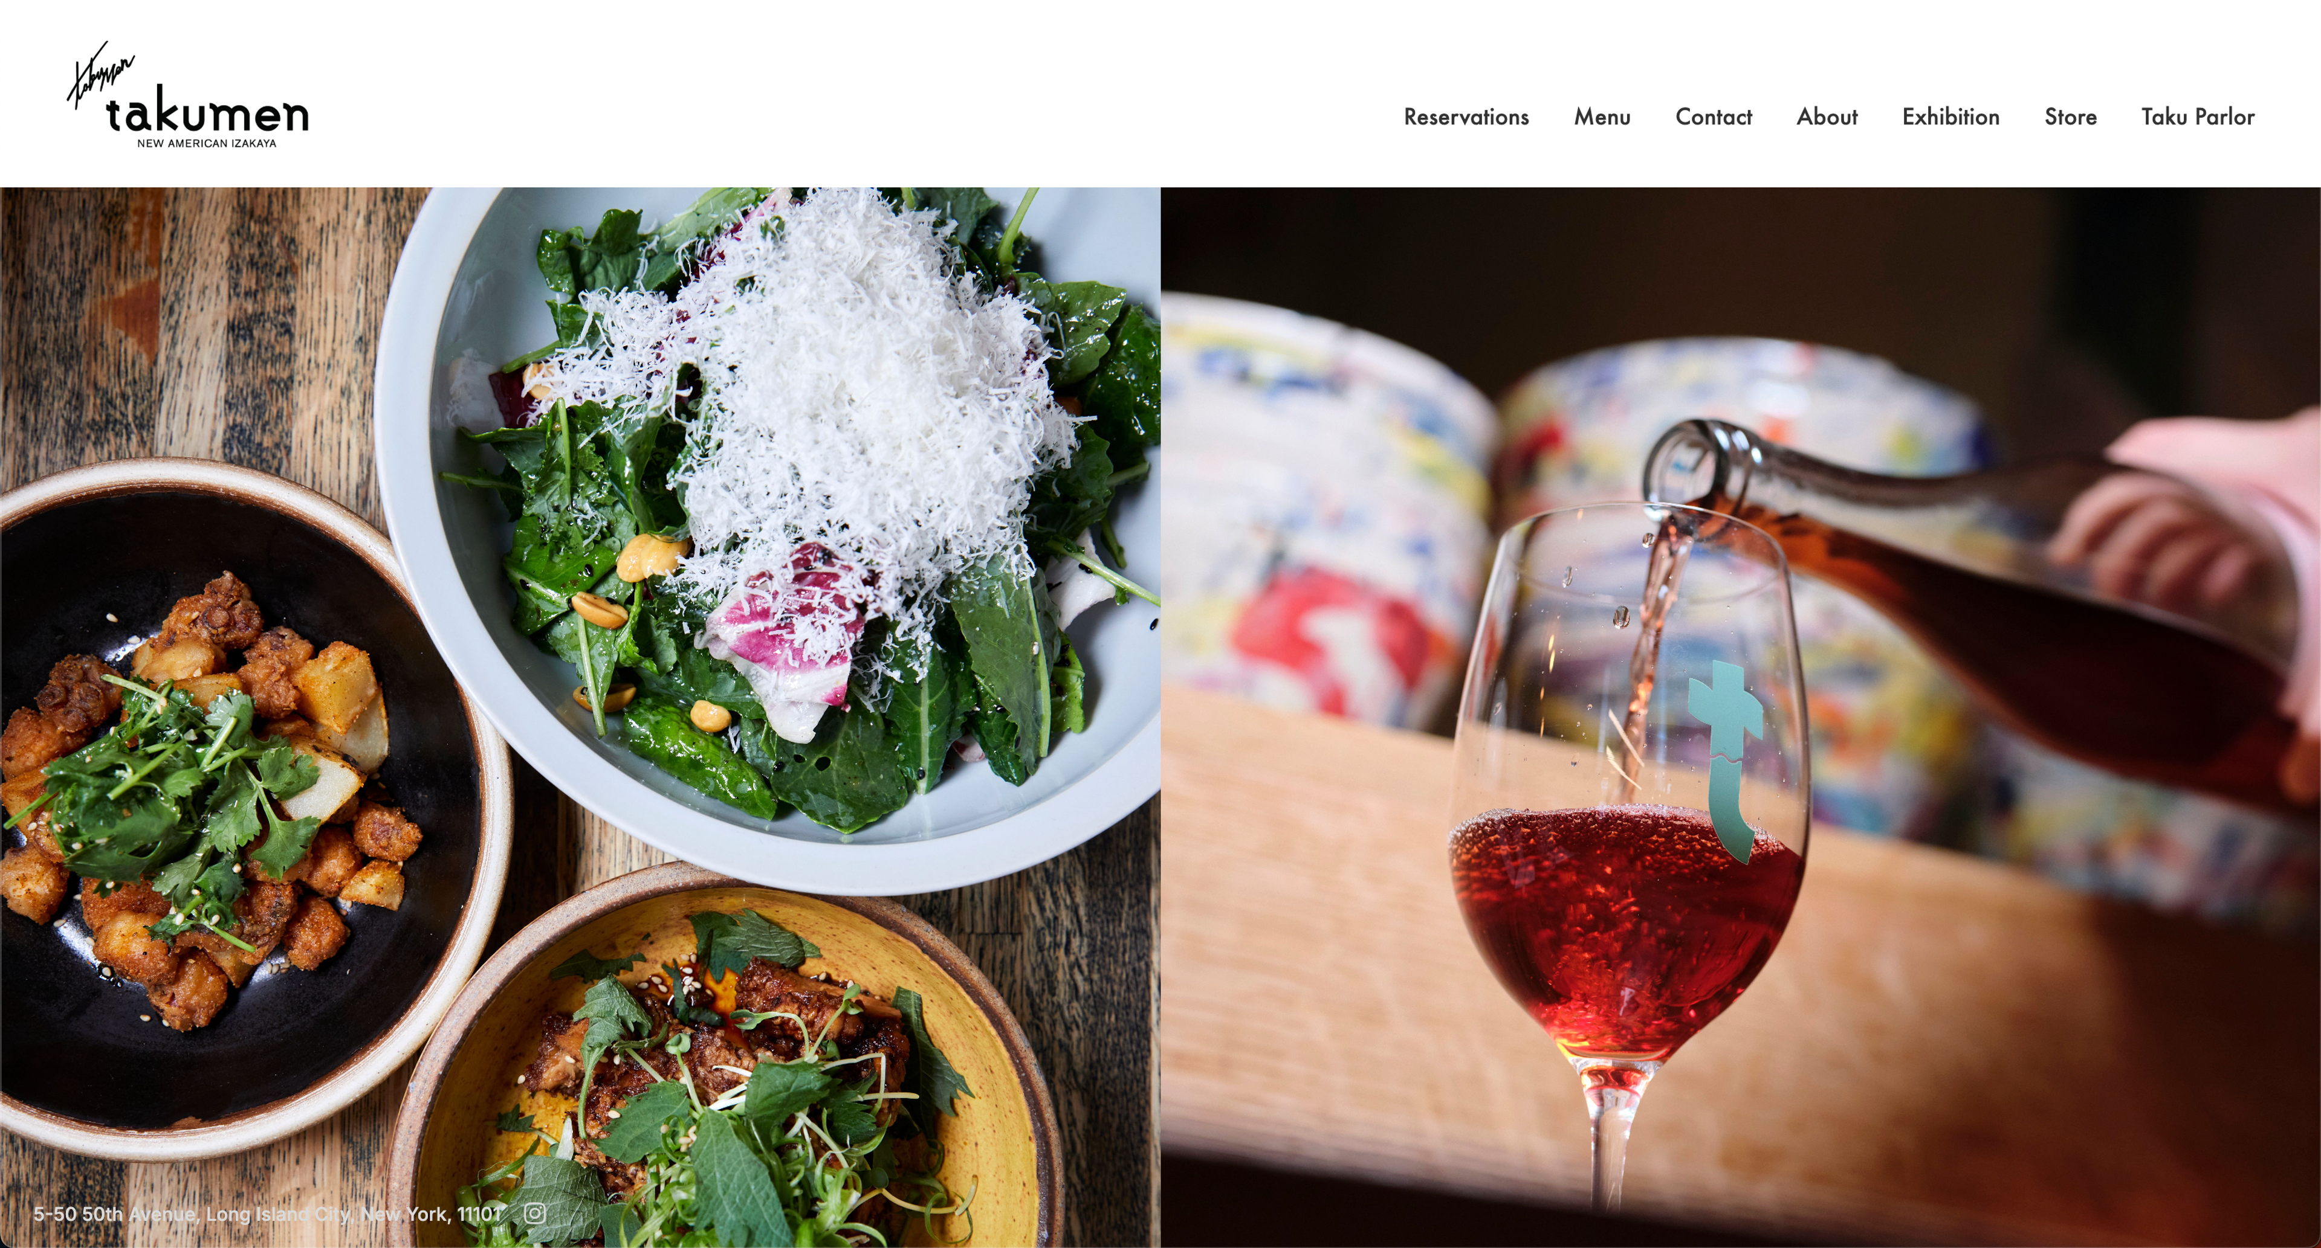The height and width of the screenshot is (1248, 2321).
Task: Open the Taku Parlor page
Action: point(2198,117)
